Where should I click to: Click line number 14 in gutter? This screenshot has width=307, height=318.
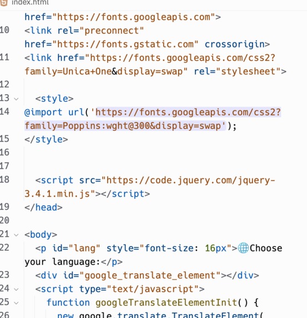[4, 112]
